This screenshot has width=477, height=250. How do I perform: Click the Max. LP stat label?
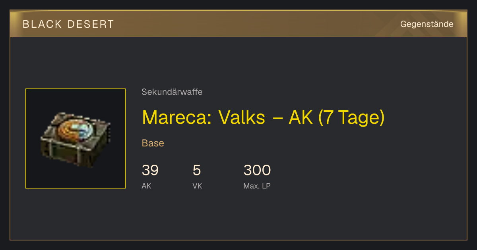pos(257,186)
